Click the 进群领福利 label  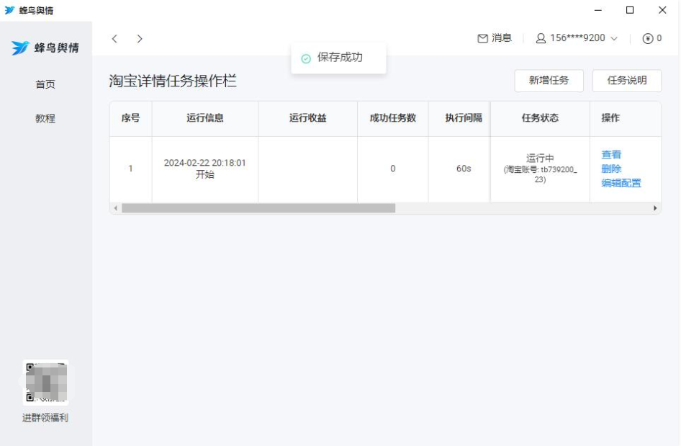coord(45,418)
